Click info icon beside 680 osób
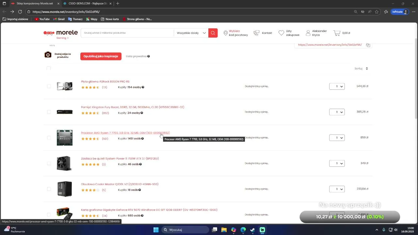 [x=142, y=215]
